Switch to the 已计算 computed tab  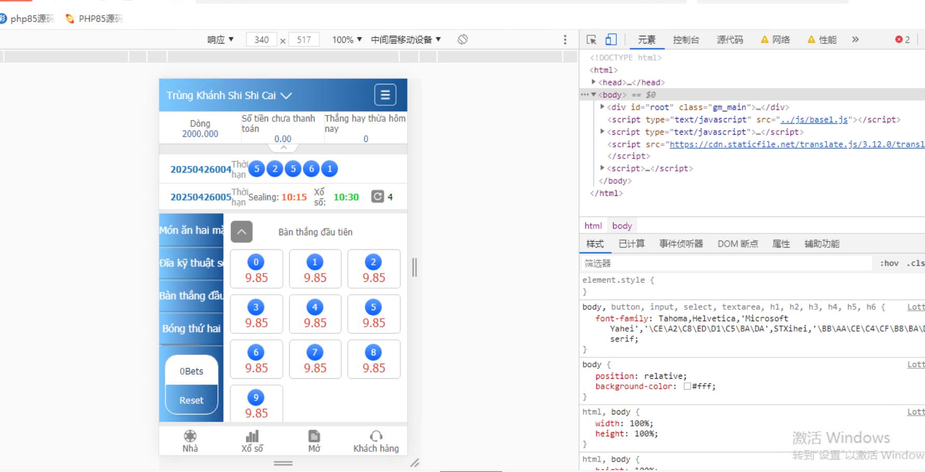point(631,244)
